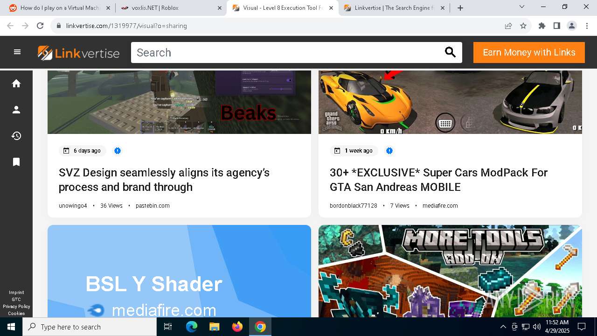The height and width of the screenshot is (336, 597).
Task: Go back in browser history
Action: coord(10,26)
